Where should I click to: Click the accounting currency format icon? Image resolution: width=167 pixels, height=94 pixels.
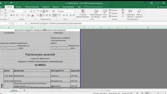pyautogui.click(x=59, y=15)
